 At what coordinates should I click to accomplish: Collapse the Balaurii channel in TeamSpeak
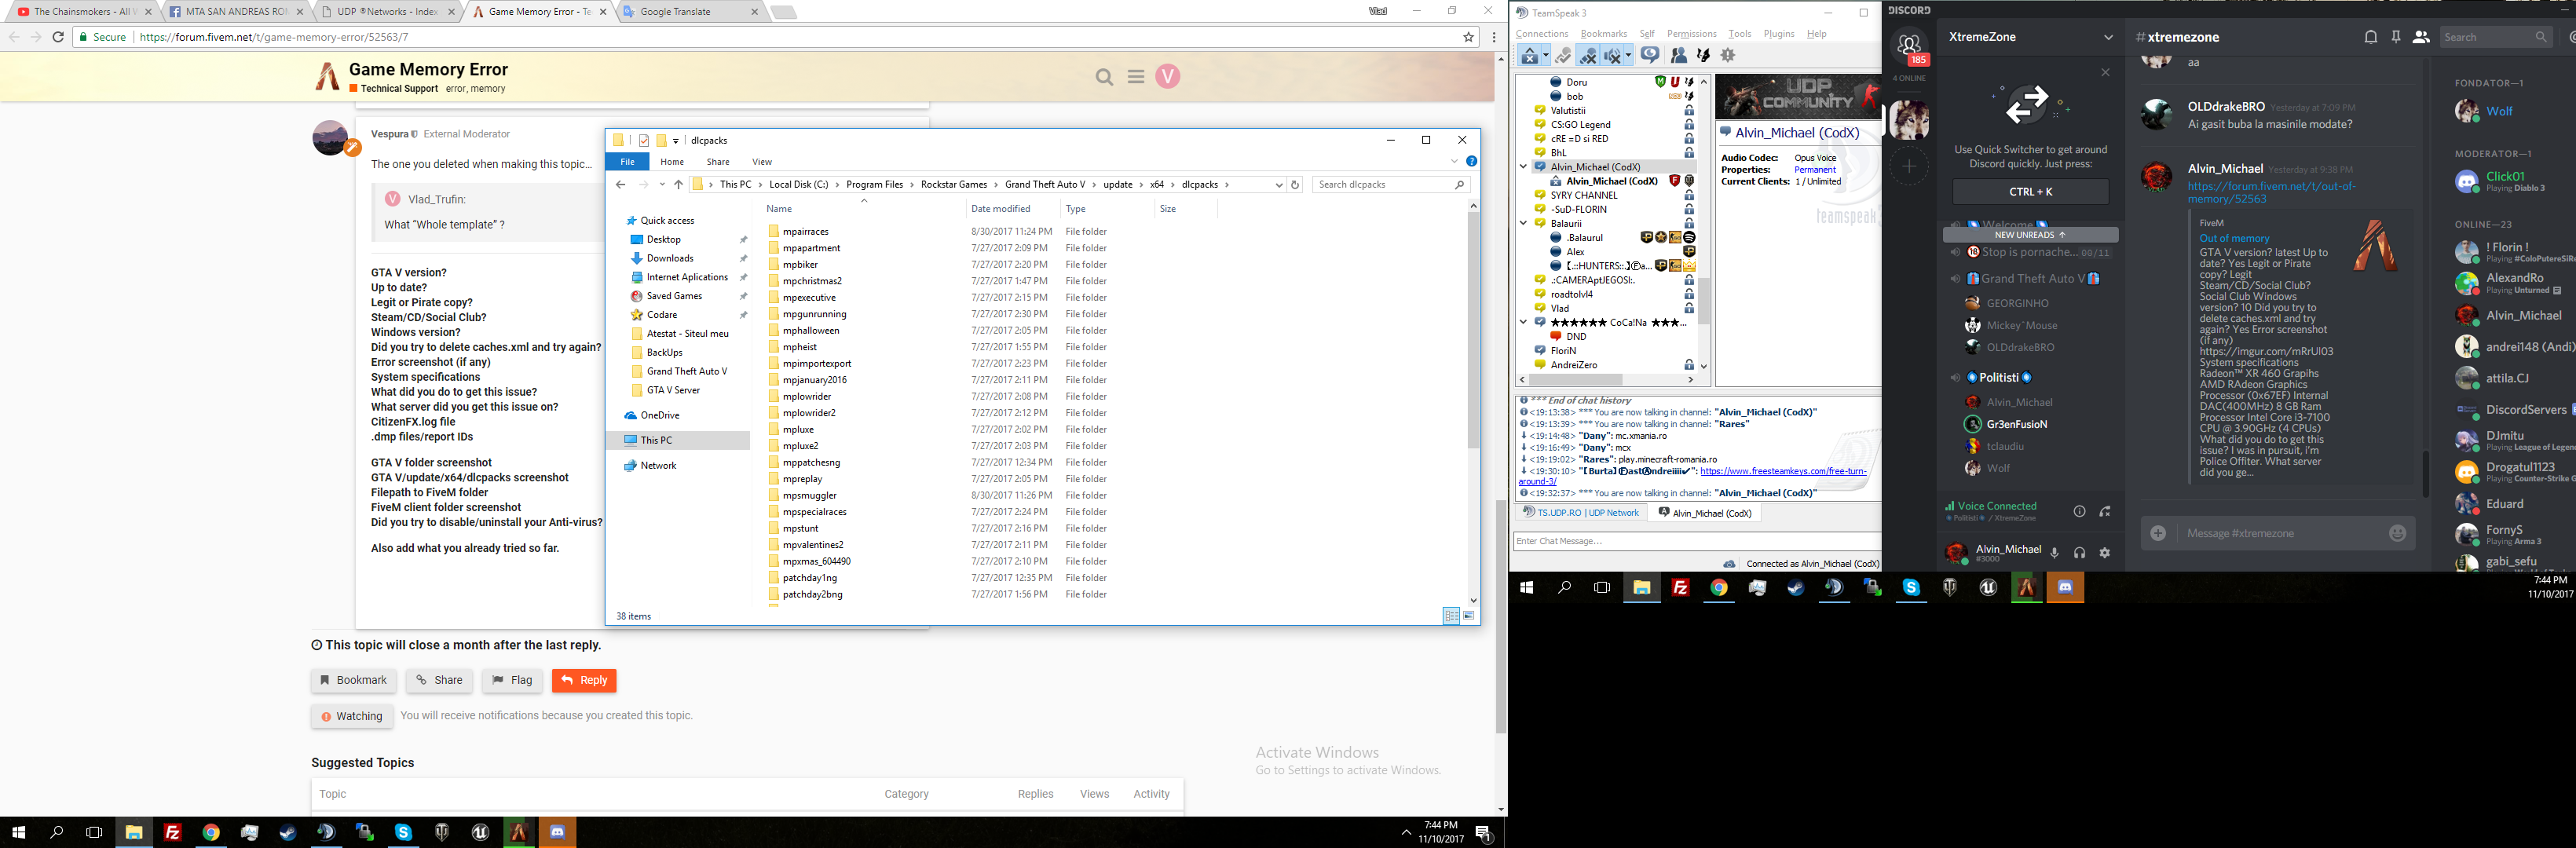pos(1523,223)
